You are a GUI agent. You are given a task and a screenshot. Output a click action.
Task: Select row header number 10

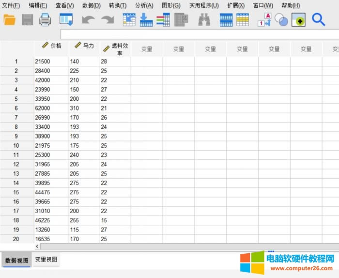click(x=16, y=145)
